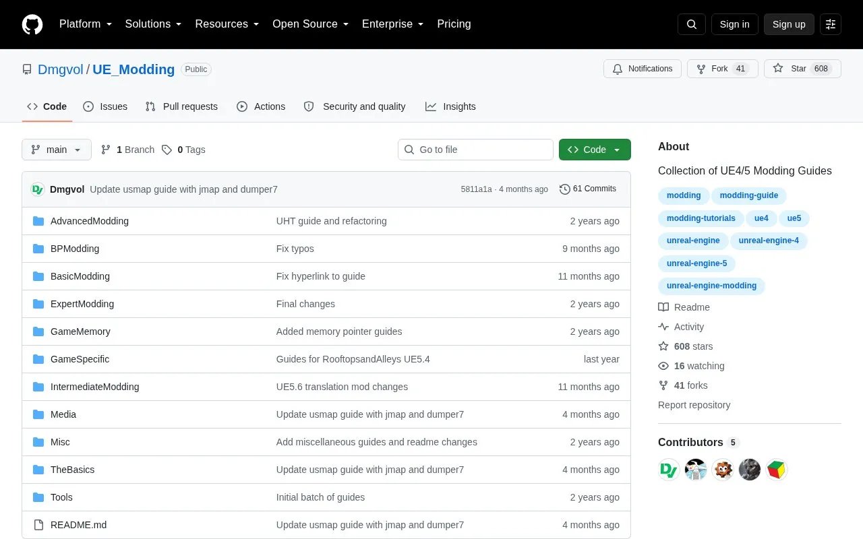Expand the green Code dropdown button

click(x=595, y=150)
